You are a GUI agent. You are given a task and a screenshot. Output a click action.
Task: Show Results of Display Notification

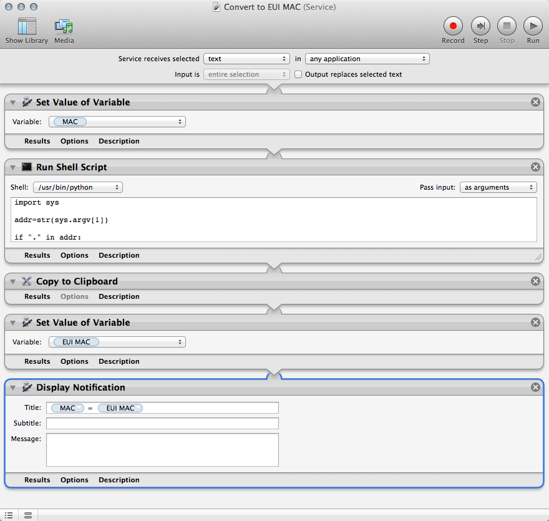click(x=37, y=480)
